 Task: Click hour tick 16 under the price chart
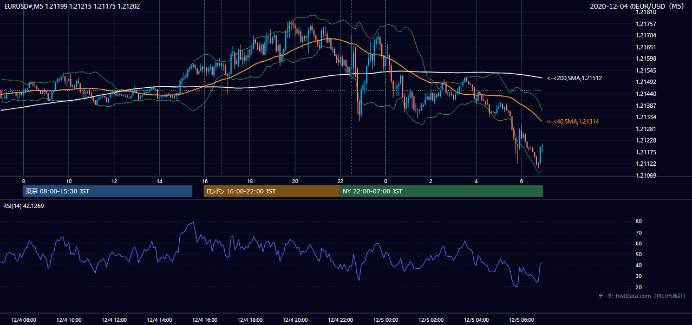click(205, 181)
